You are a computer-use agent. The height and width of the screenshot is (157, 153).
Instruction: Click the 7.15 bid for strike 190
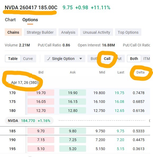coord(41,140)
